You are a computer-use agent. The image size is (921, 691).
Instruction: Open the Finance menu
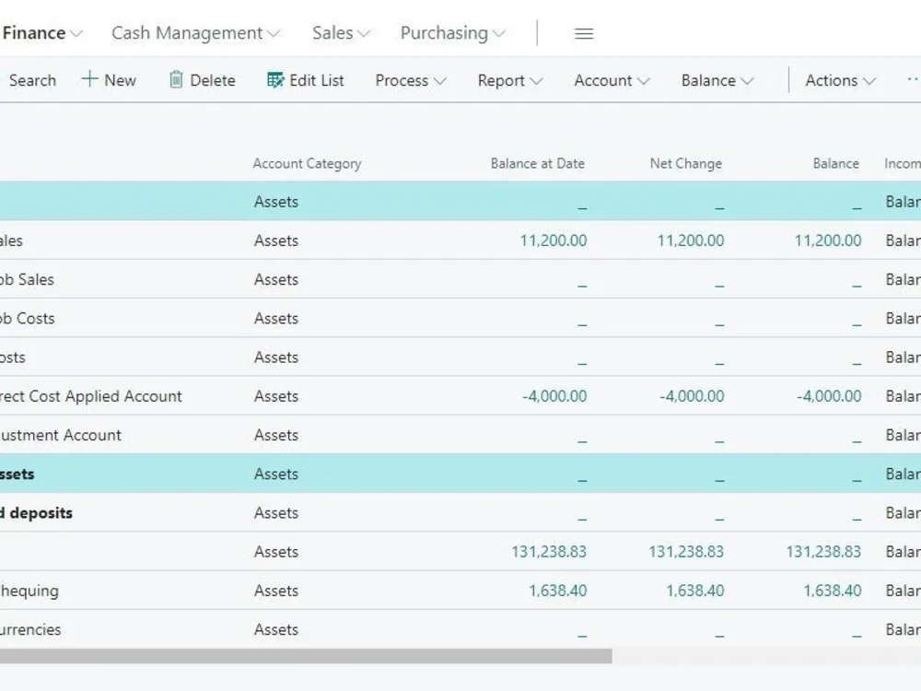pos(39,33)
